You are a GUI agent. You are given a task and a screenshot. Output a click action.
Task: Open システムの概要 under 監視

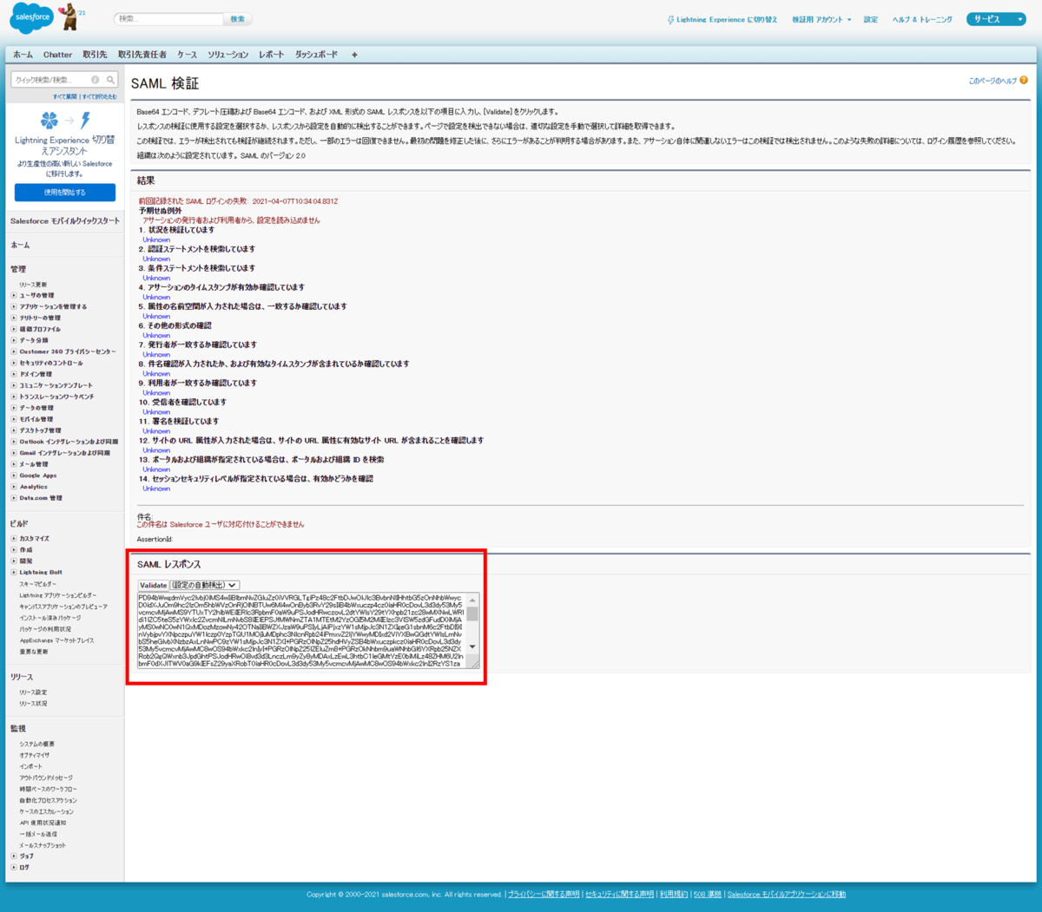[x=37, y=745]
